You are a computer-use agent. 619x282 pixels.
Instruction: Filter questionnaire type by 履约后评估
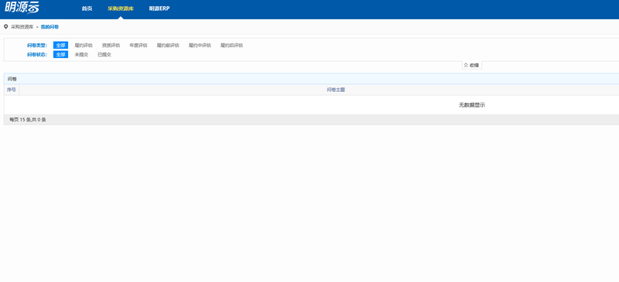tap(231, 46)
